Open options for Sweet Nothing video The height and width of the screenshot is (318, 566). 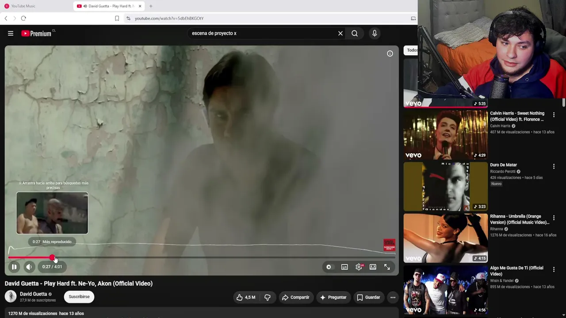click(x=554, y=115)
